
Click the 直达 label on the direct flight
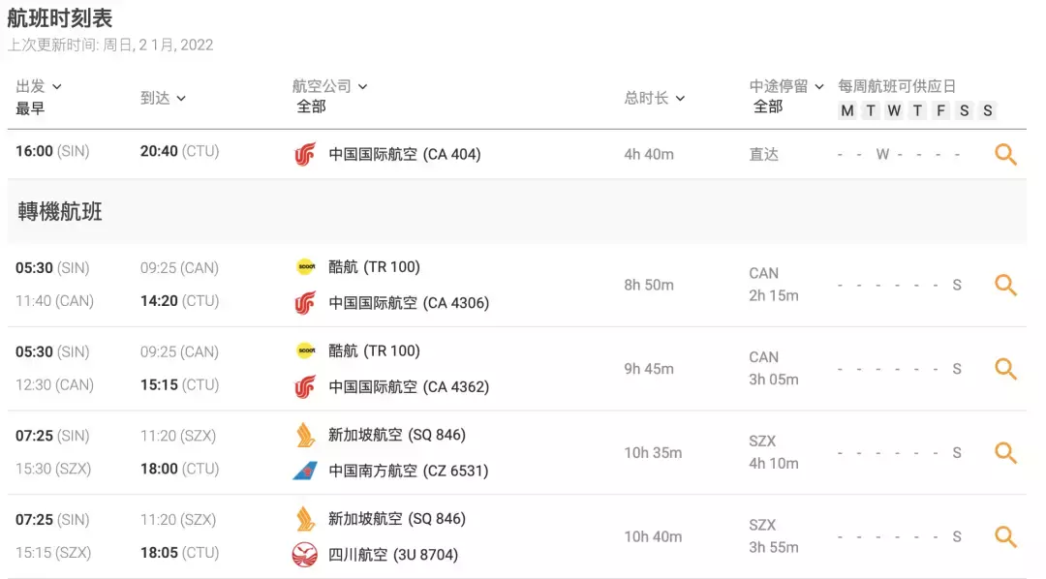(x=763, y=153)
